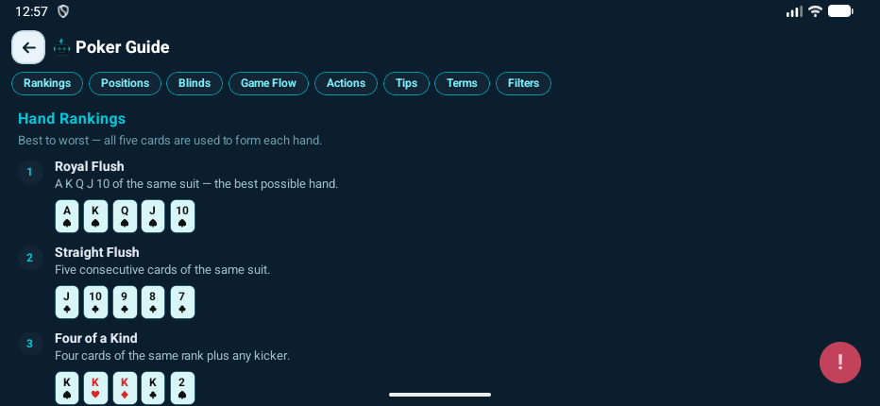Tap the Wi-Fi status icon

pyautogui.click(x=815, y=11)
